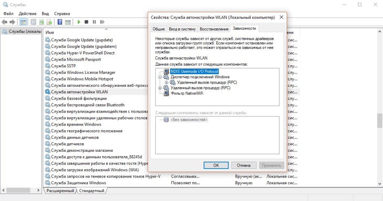This screenshot has width=383, height=201.
Task: Expand the top-level Удаленный вызов процедур (RPC) node
Action: coord(160,88)
